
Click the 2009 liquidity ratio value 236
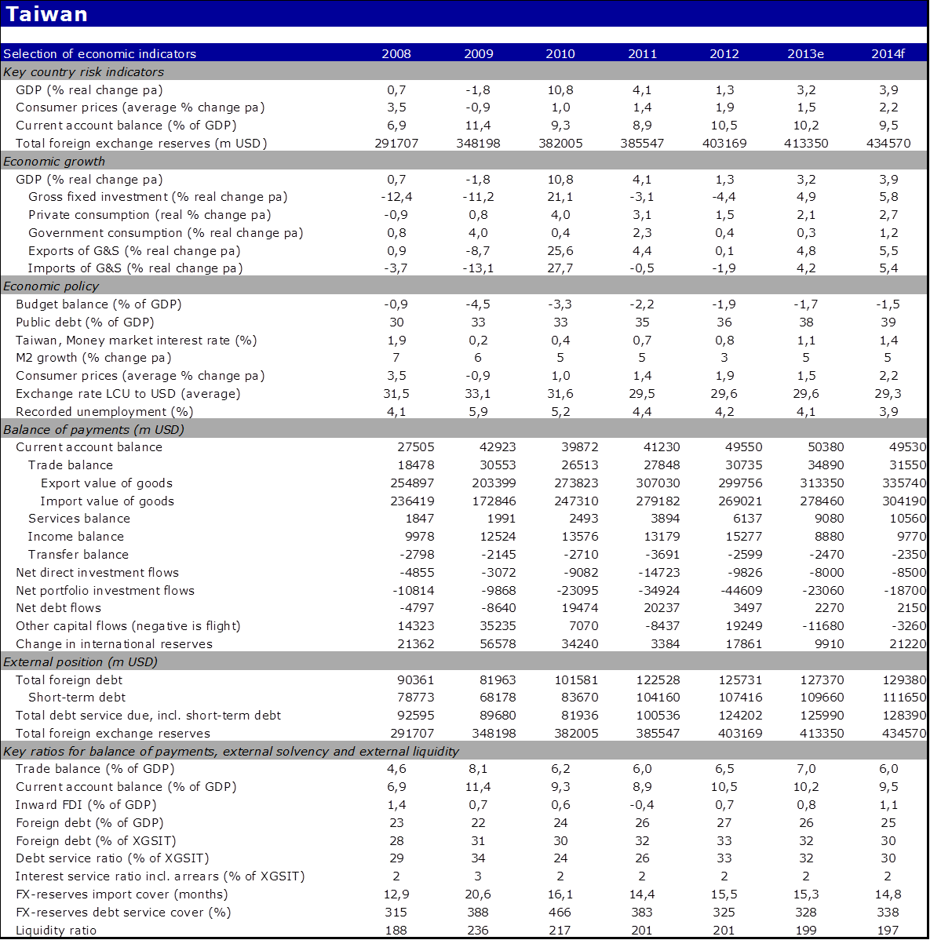[x=479, y=931]
